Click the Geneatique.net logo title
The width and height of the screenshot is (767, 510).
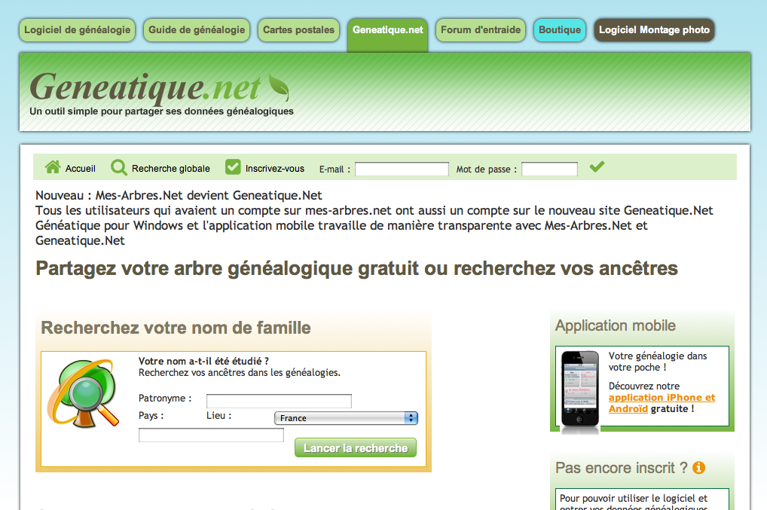pyautogui.click(x=145, y=87)
